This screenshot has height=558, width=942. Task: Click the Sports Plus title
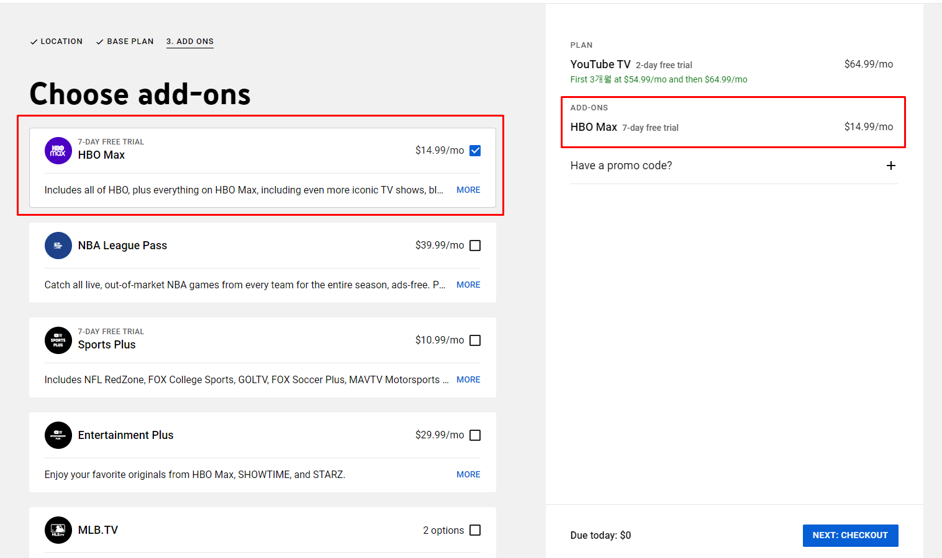[107, 345]
